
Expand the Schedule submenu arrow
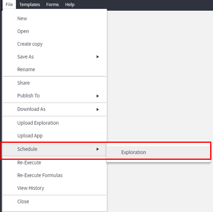click(x=98, y=149)
